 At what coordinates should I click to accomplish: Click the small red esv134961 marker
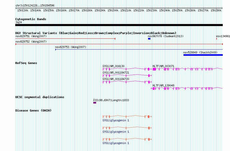pos(217,39)
